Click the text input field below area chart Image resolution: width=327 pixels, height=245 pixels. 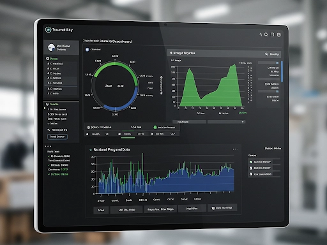(x=189, y=122)
